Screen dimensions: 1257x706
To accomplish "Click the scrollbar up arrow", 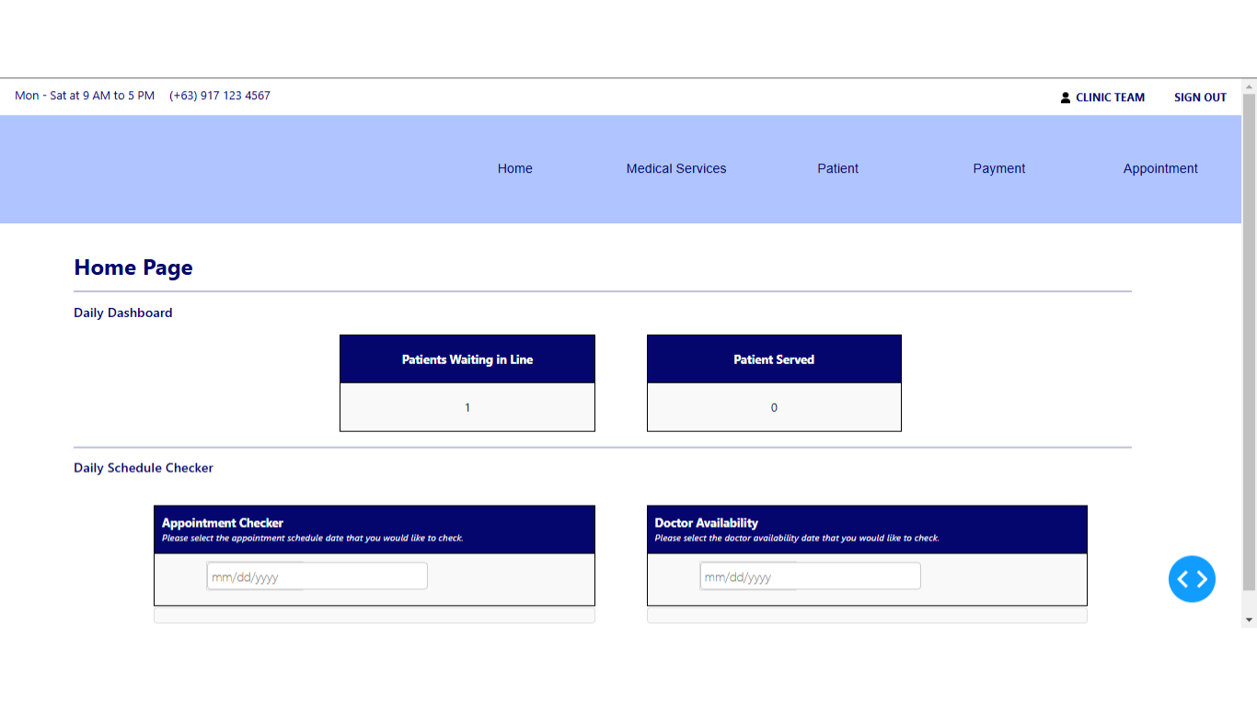I will [x=1249, y=85].
